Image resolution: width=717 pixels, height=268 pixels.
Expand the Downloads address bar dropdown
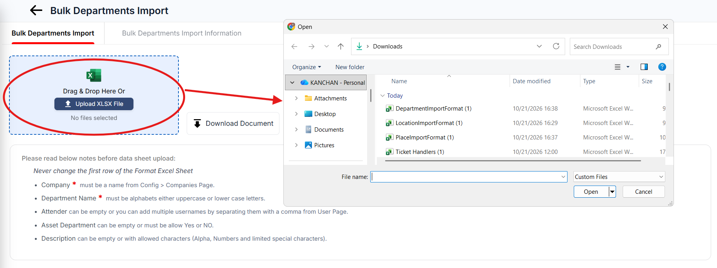tap(539, 46)
